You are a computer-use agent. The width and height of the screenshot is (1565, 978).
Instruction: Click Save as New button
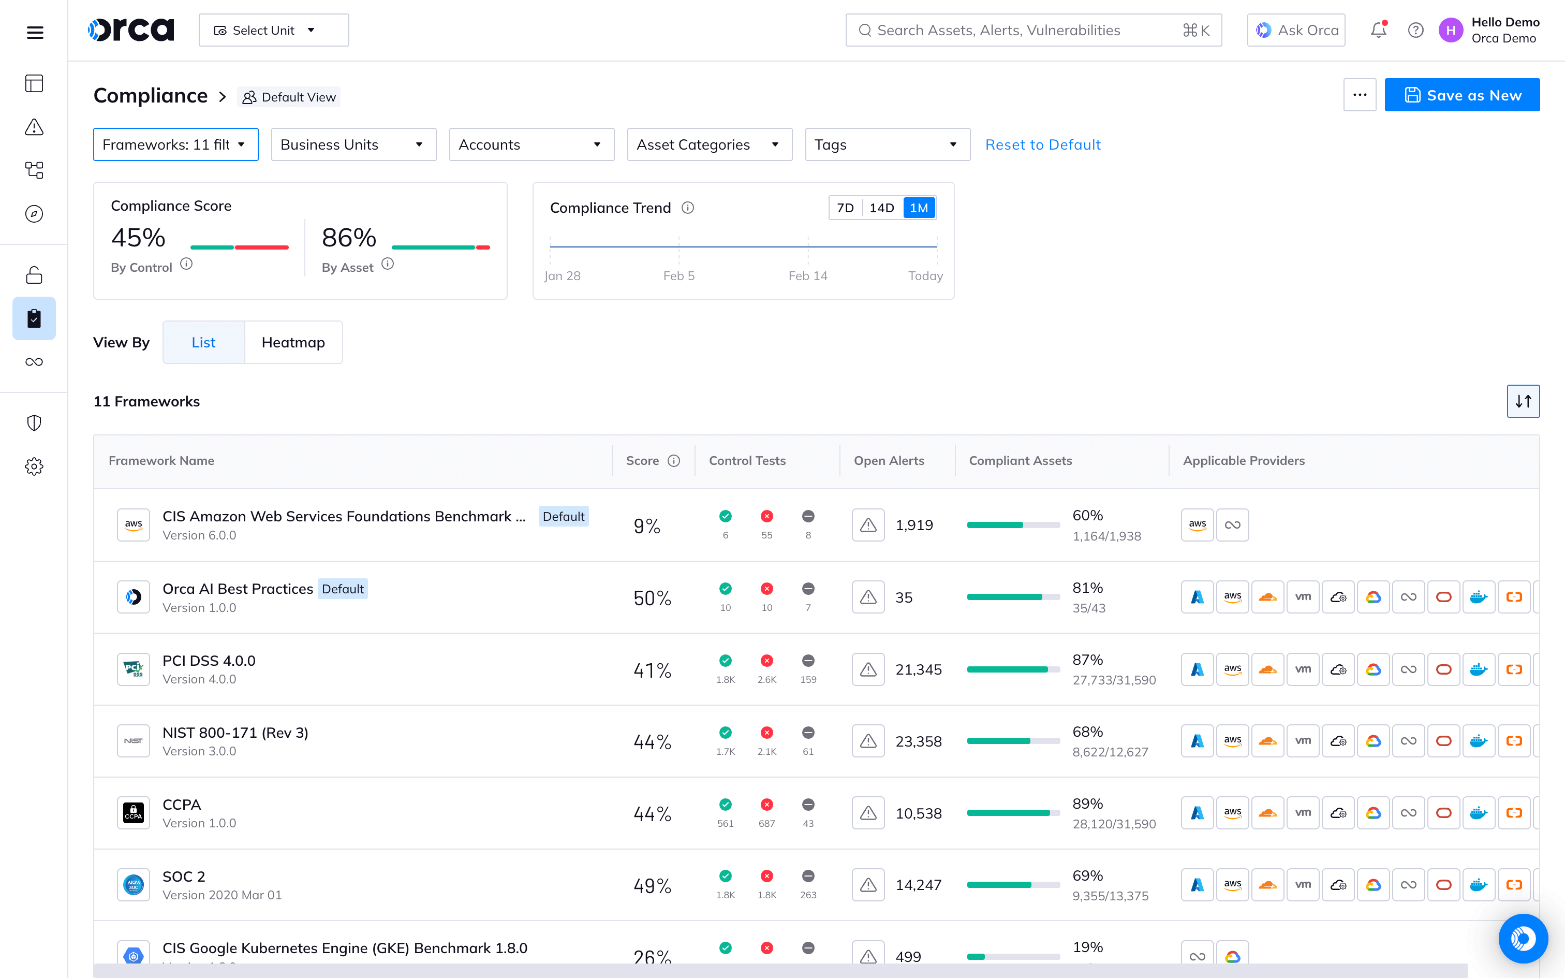(x=1462, y=94)
